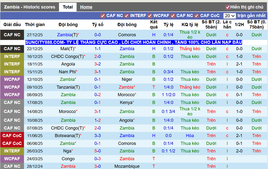
Task: Click Morocco in the 08/09/25 row
Action: [x=127, y=95]
